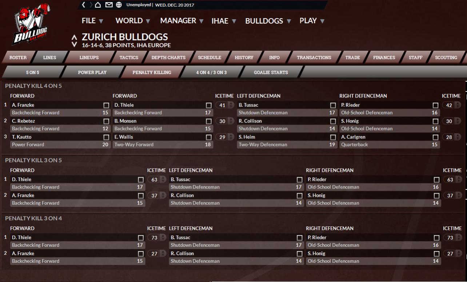467x282 pixels.
Task: Adjust 4 on 5 forward line 1 icetime stepper (41)
Action: [231, 105]
